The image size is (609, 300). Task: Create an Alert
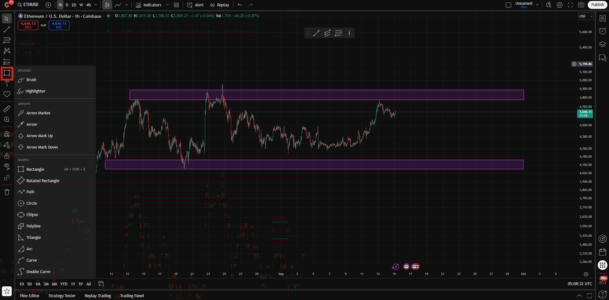[x=195, y=5]
